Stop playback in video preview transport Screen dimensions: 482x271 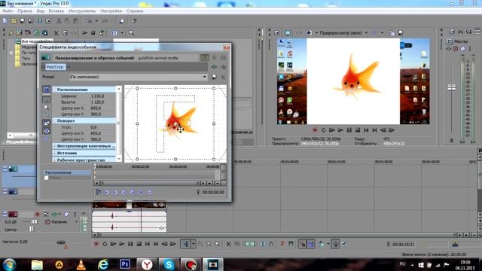358,130
